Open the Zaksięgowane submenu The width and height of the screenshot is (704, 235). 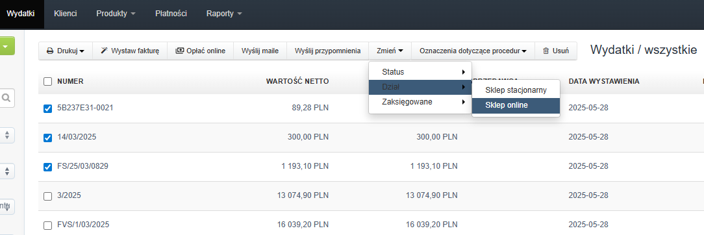coord(420,102)
